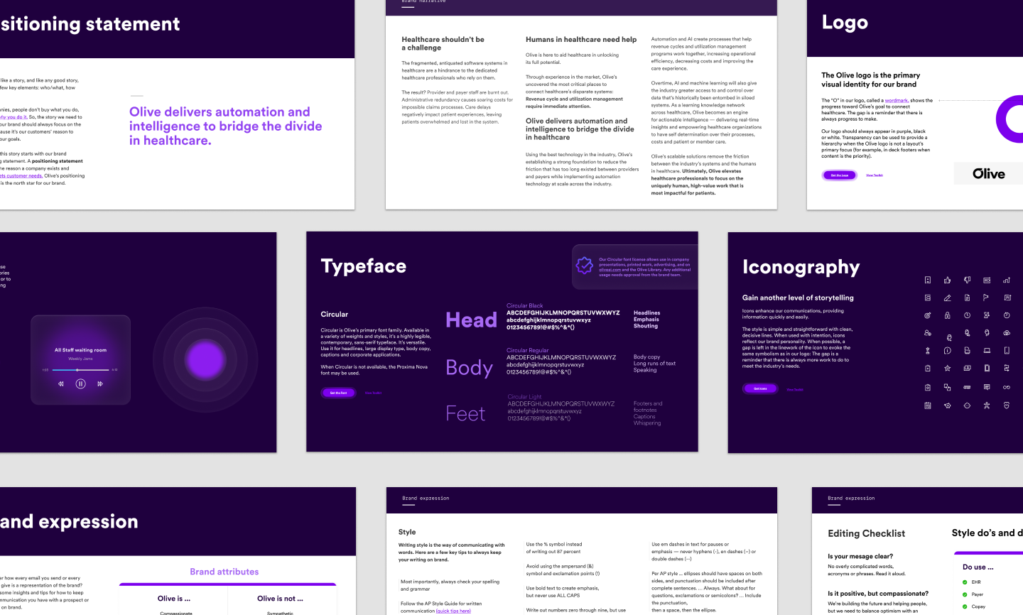
Task: Click the oliveai.com link in font license note
Action: point(610,270)
